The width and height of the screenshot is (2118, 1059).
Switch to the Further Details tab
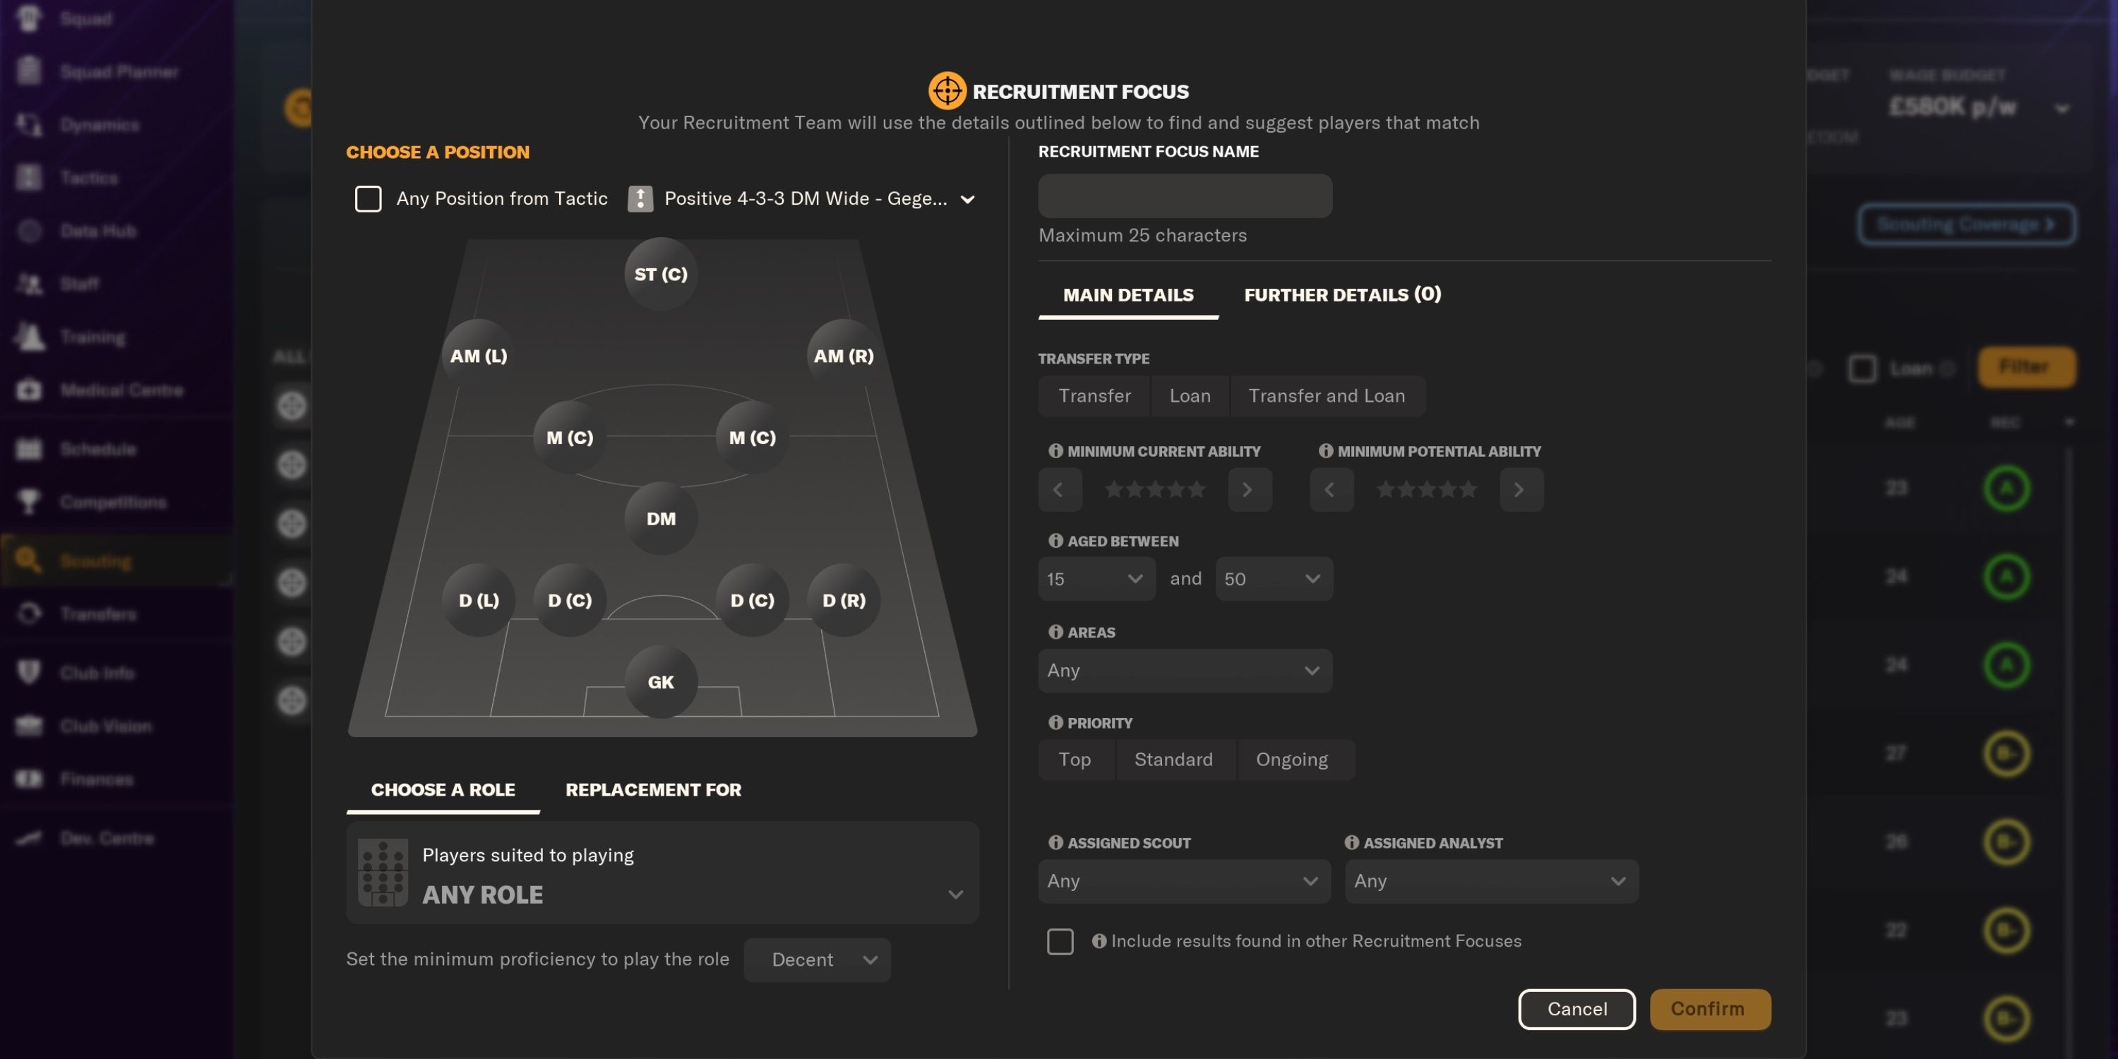tap(1342, 294)
